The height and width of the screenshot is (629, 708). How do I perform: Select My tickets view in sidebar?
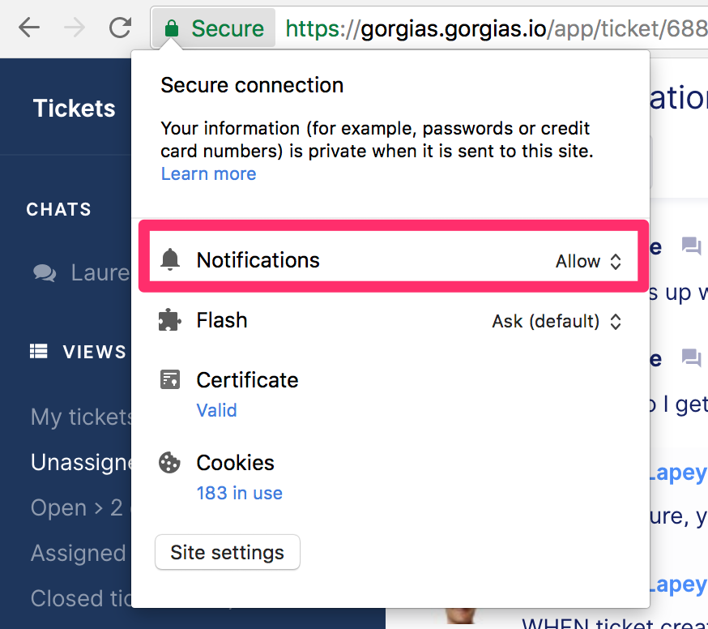tap(81, 417)
